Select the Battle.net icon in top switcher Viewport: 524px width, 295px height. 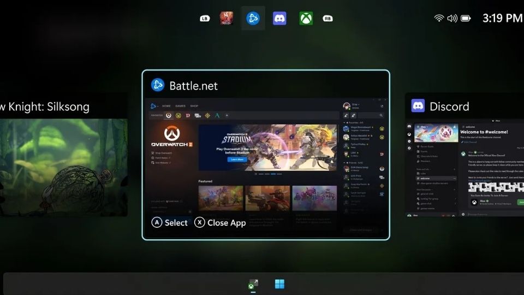[x=253, y=18]
